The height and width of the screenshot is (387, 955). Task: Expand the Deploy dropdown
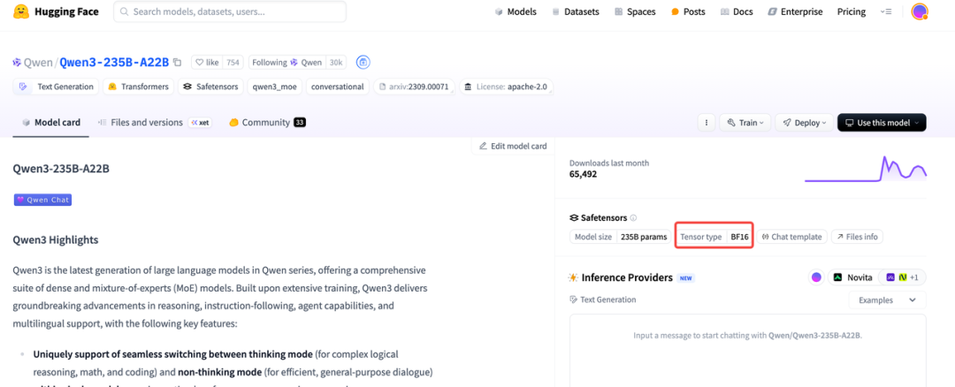click(804, 122)
